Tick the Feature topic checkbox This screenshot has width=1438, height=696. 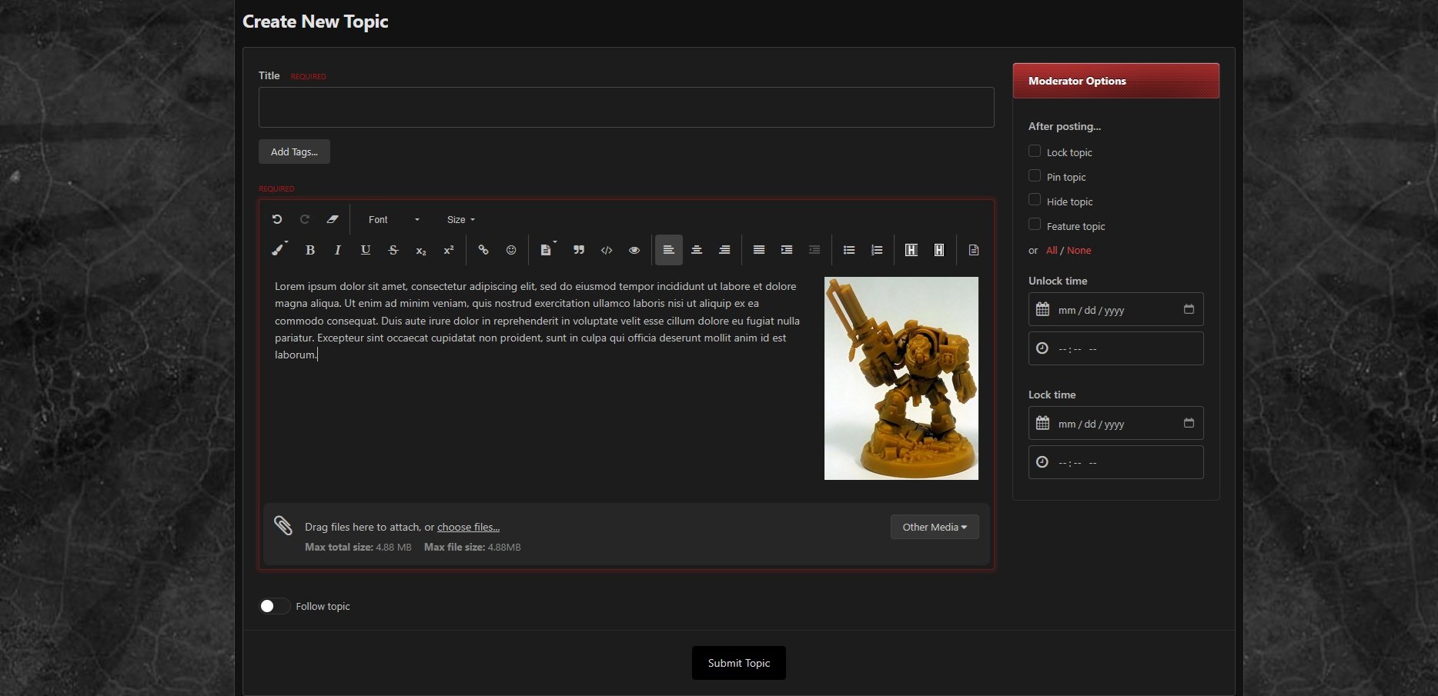pos(1035,225)
